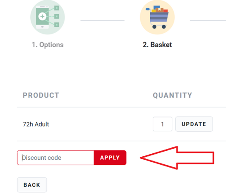Image resolution: width=226 pixels, height=196 pixels.
Task: Select the "2. Basket" step label
Action: coord(157,45)
